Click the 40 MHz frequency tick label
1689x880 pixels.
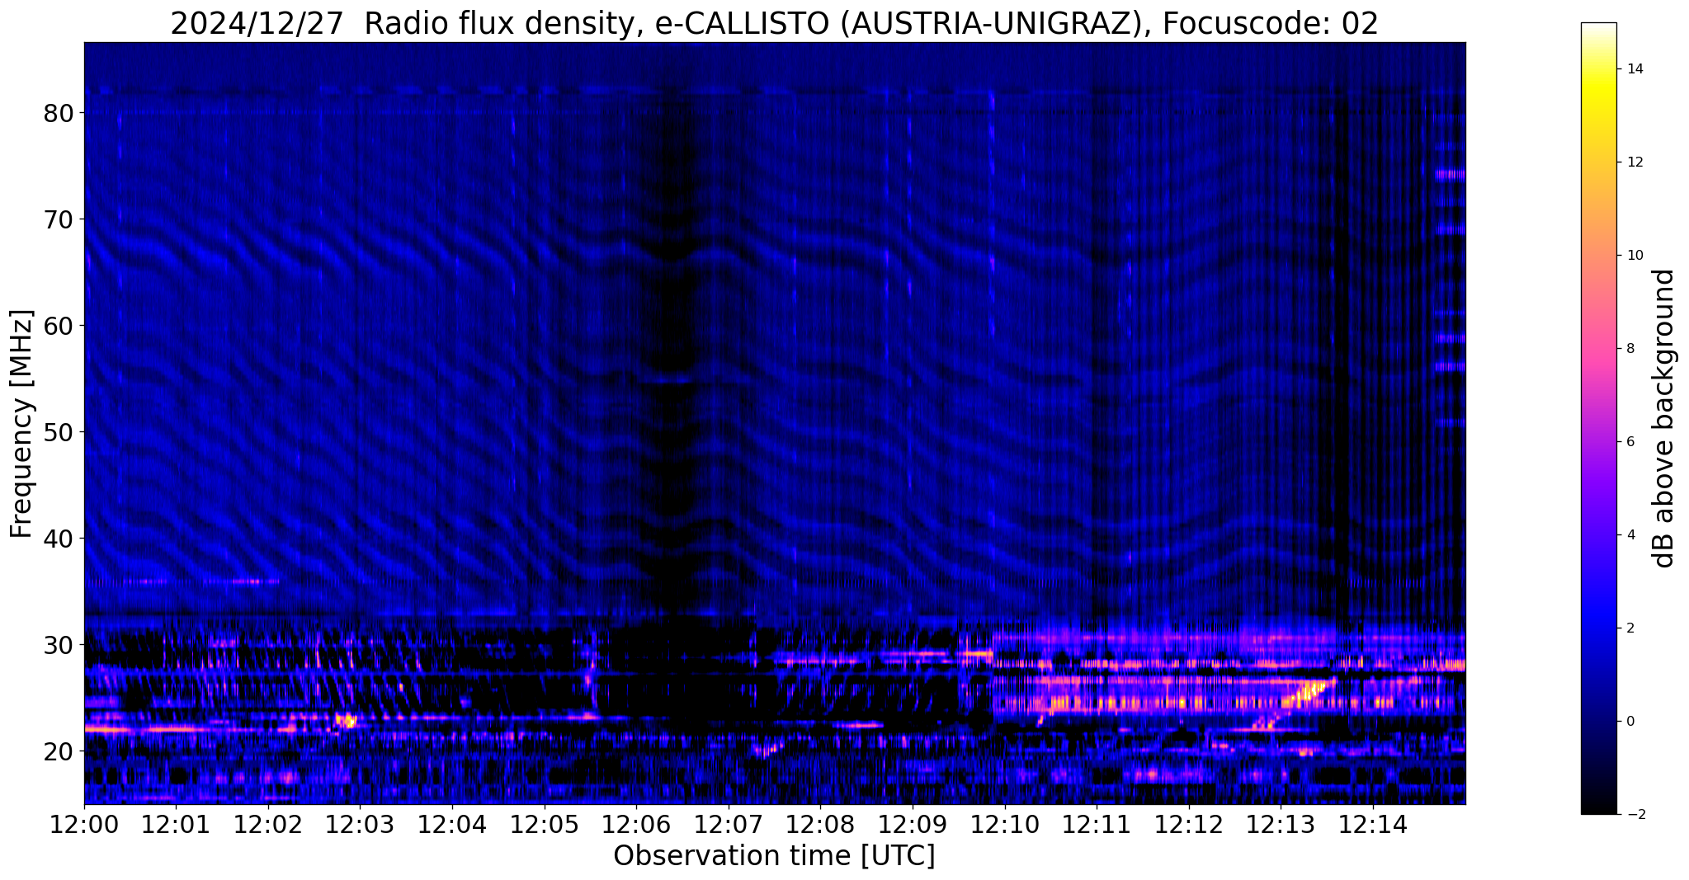tap(58, 539)
